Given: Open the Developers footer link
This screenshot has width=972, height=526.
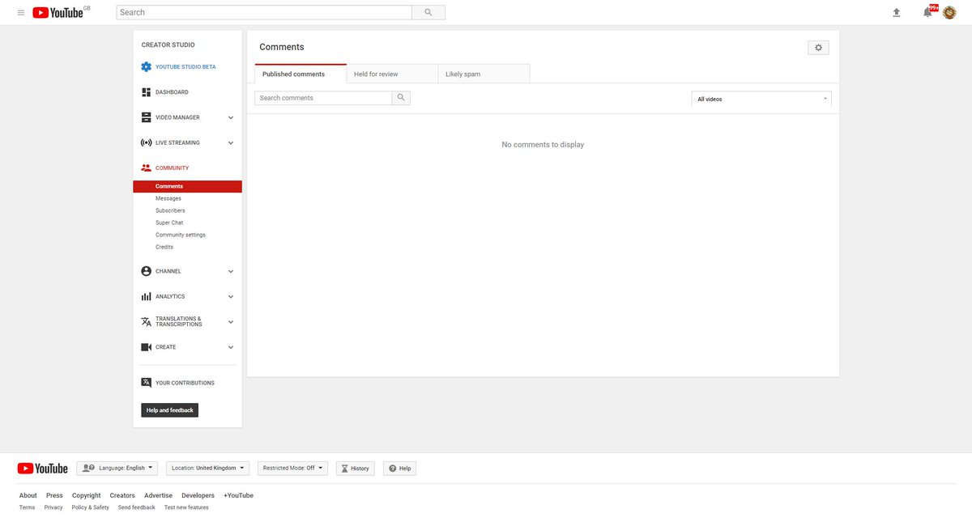Looking at the screenshot, I should pyautogui.click(x=198, y=495).
